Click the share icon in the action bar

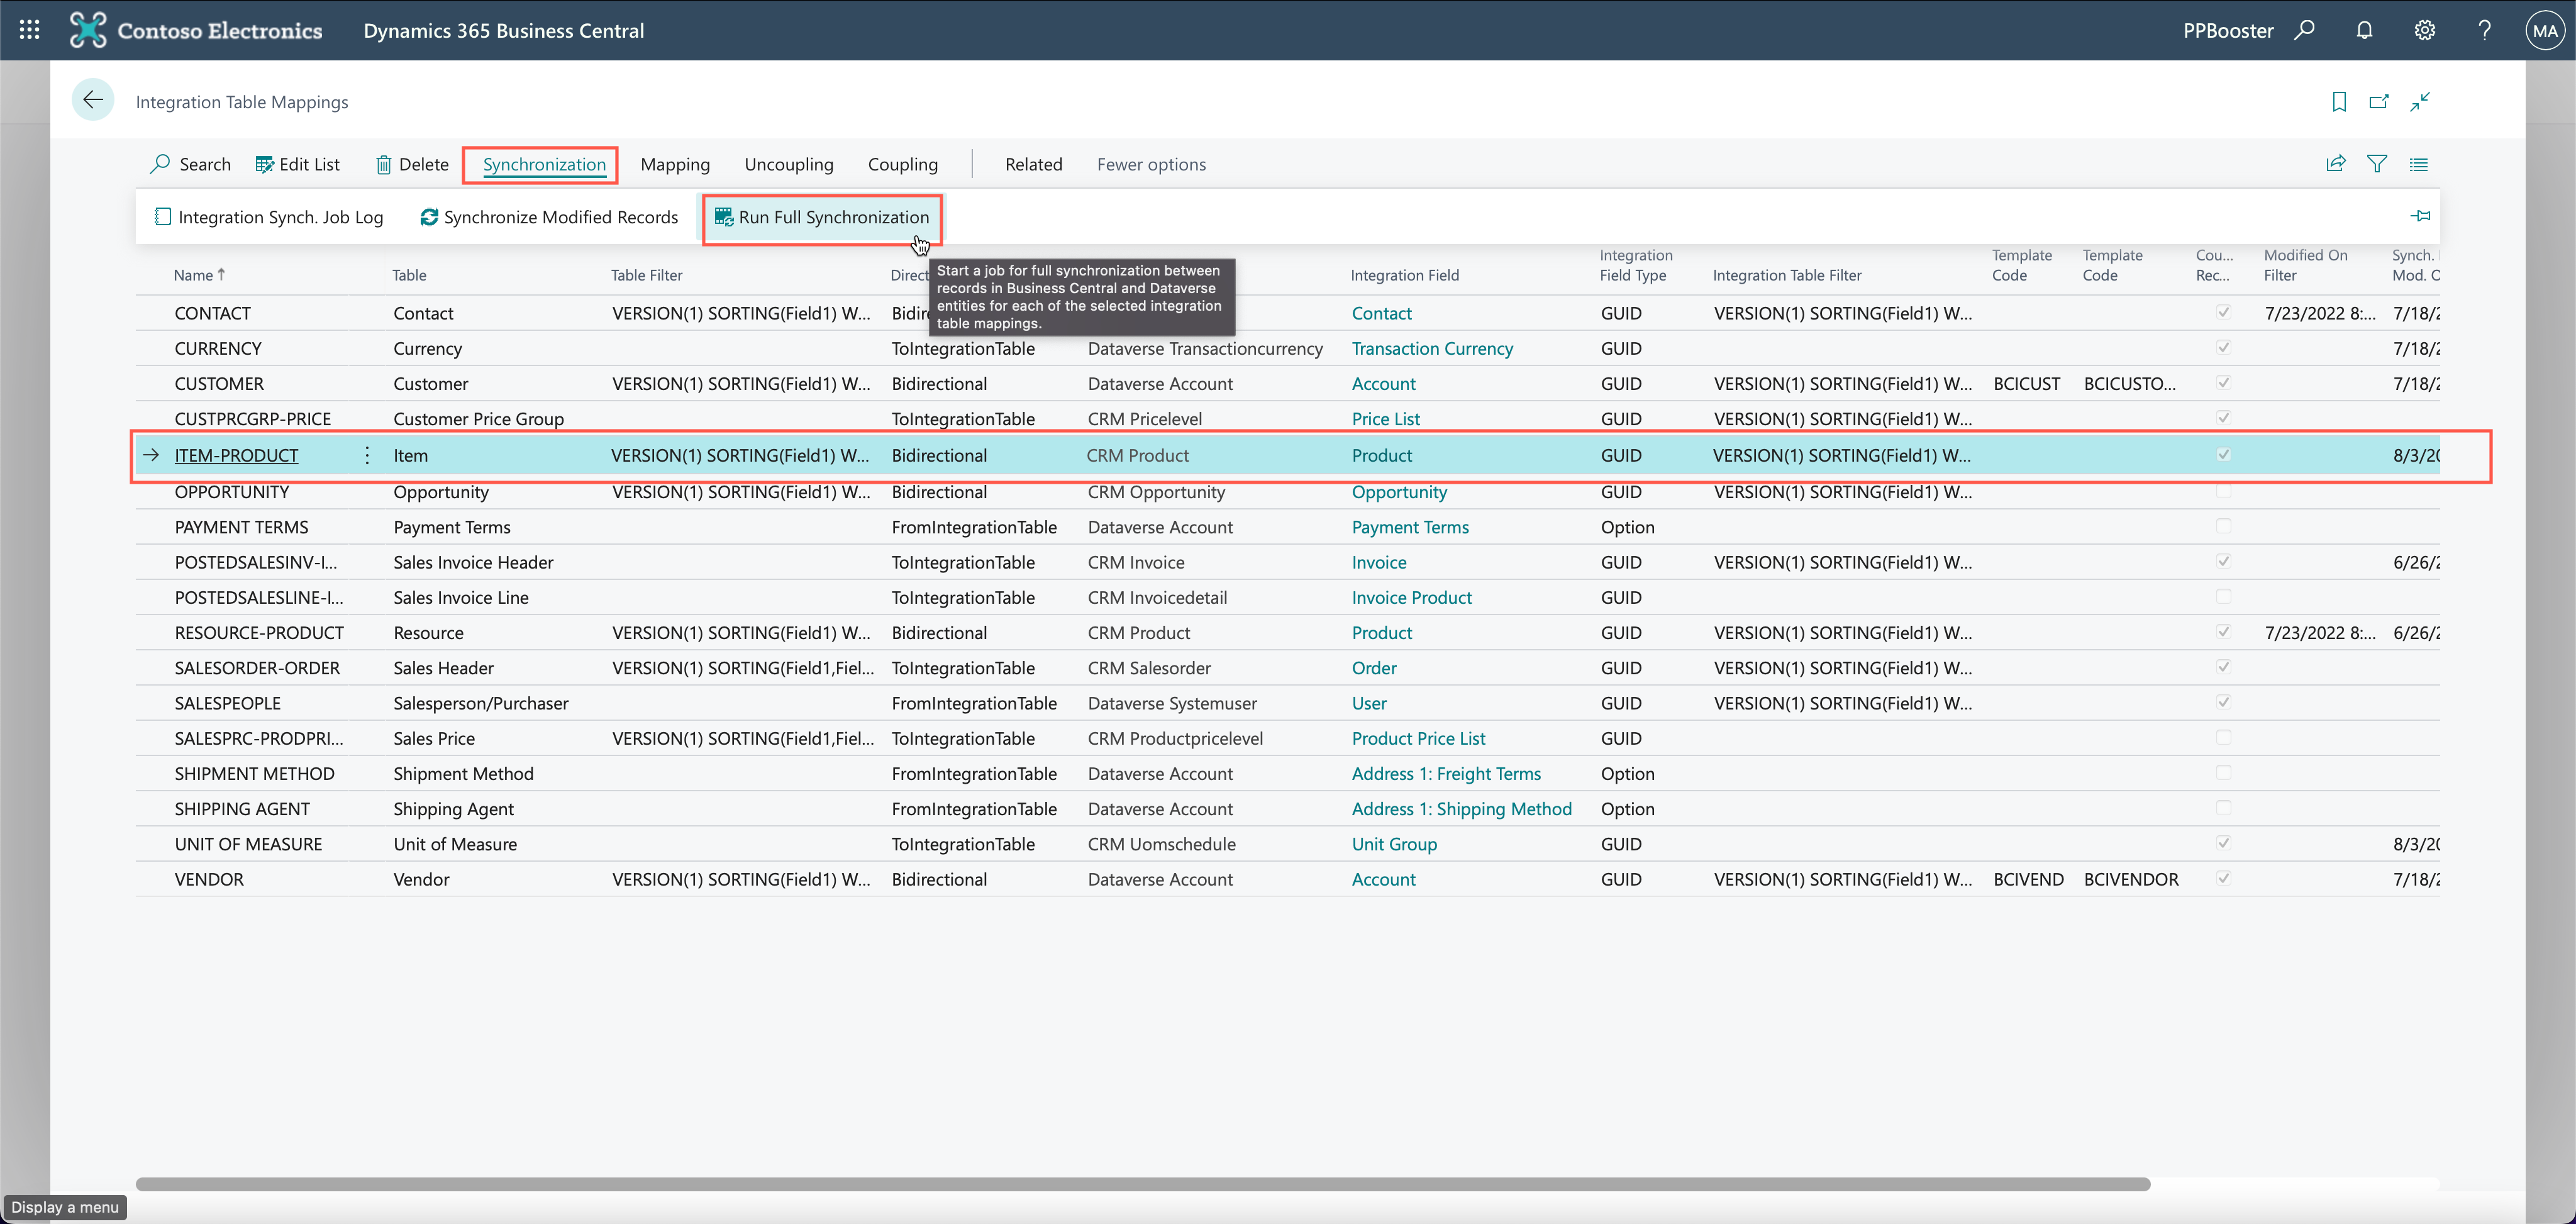2336,164
